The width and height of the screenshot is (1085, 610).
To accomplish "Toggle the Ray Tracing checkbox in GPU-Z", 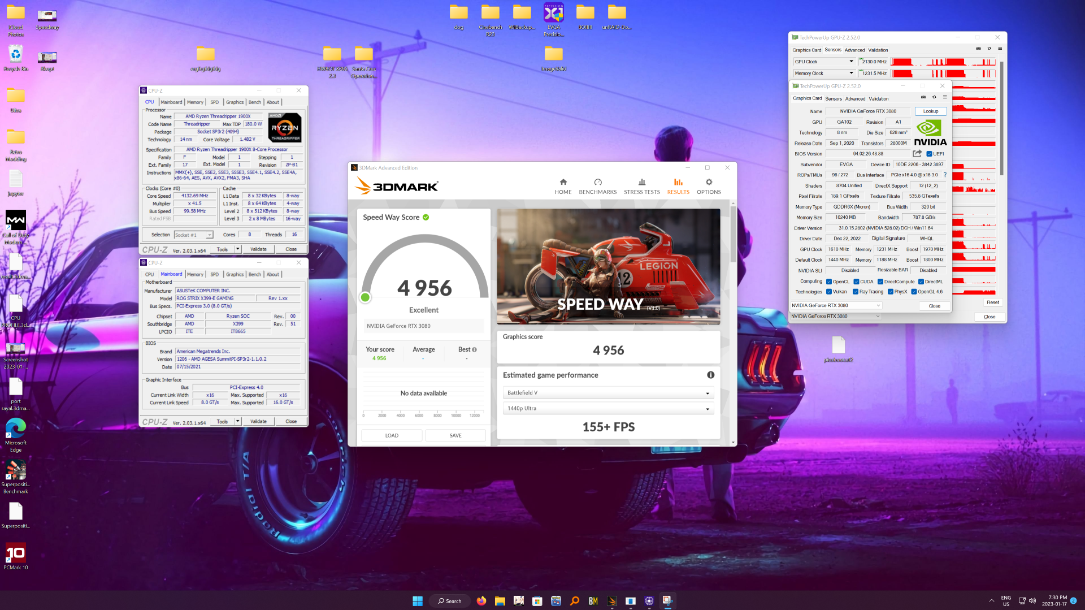I will click(x=856, y=292).
